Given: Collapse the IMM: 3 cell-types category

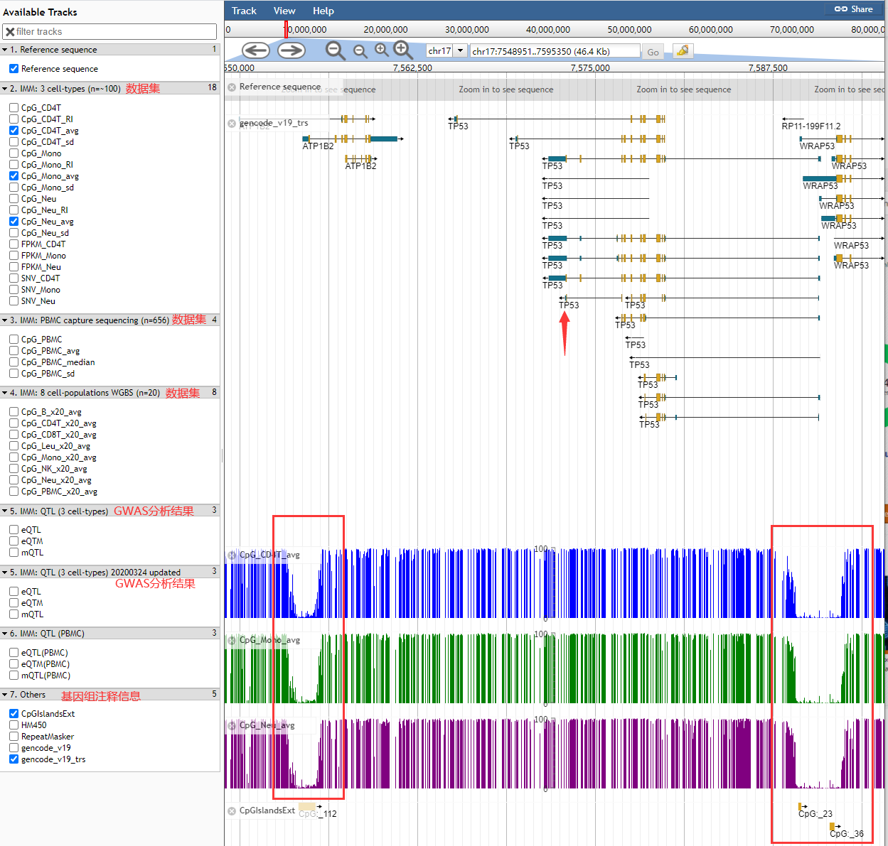Looking at the screenshot, I should [109, 88].
